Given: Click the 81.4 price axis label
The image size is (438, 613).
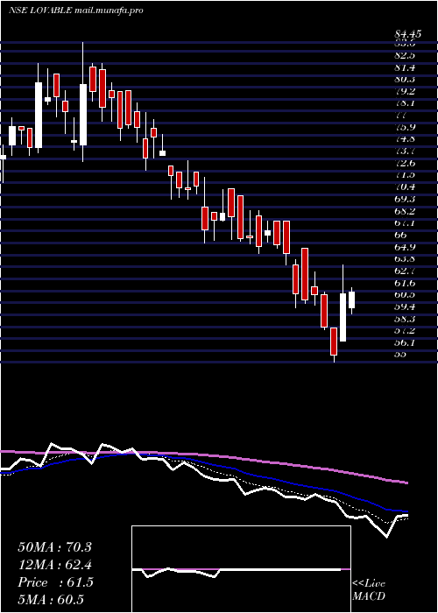Looking at the screenshot, I should [x=405, y=67].
